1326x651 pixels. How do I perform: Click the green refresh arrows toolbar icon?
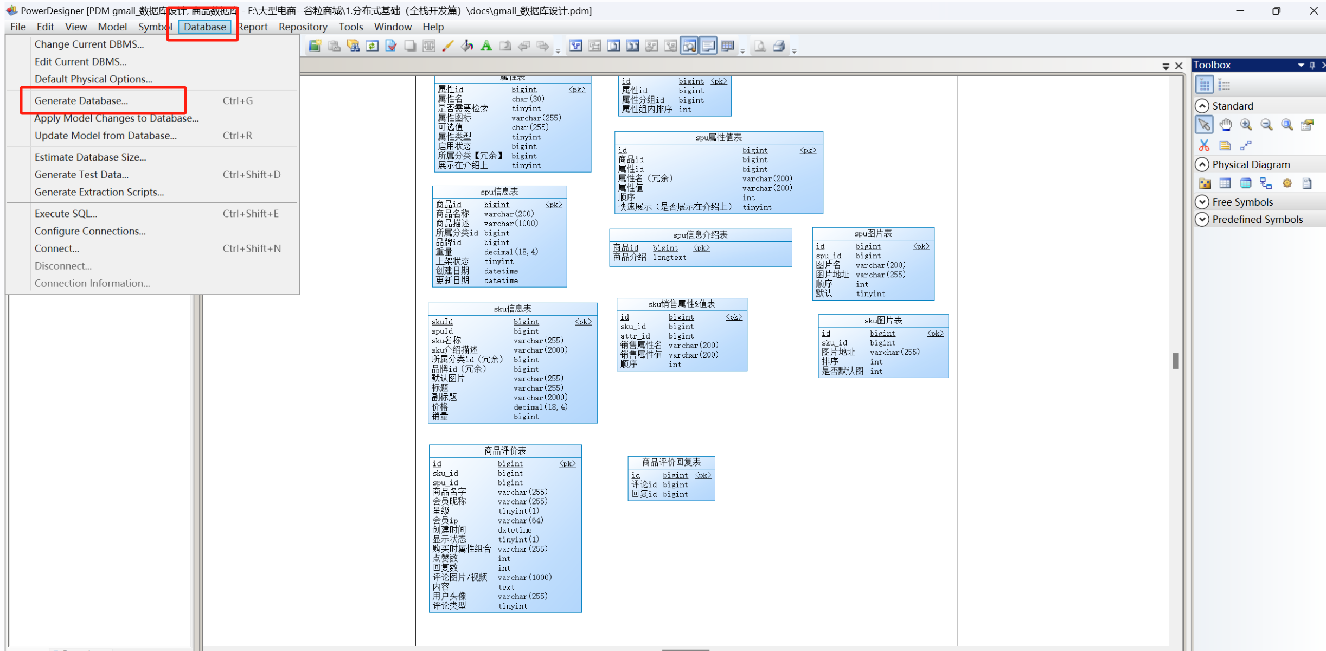pyautogui.click(x=372, y=46)
